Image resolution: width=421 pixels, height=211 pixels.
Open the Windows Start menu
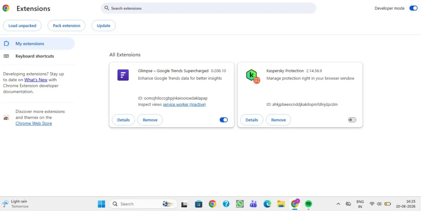click(102, 204)
